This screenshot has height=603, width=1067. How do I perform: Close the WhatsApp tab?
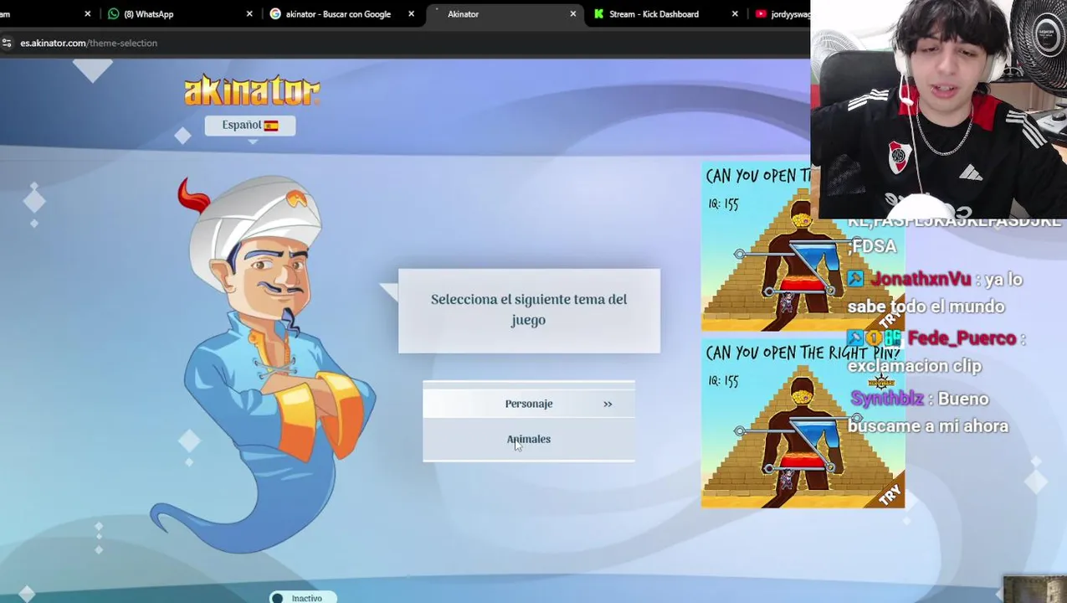(249, 14)
